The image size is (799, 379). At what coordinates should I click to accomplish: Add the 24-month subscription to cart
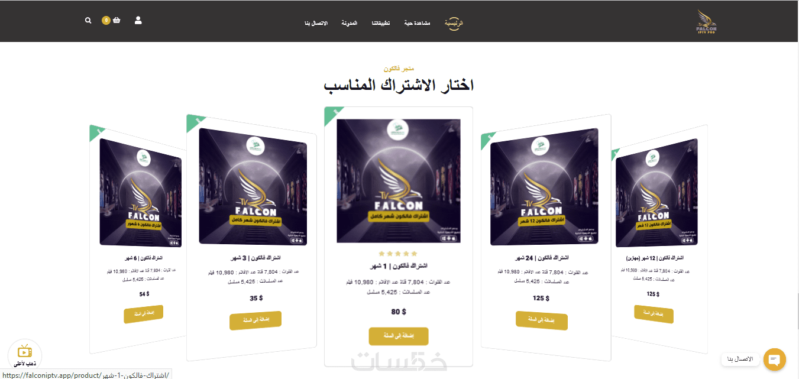[x=542, y=320]
